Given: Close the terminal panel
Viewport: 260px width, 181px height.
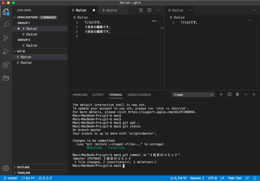Looking at the screenshot, I should click(x=254, y=94).
